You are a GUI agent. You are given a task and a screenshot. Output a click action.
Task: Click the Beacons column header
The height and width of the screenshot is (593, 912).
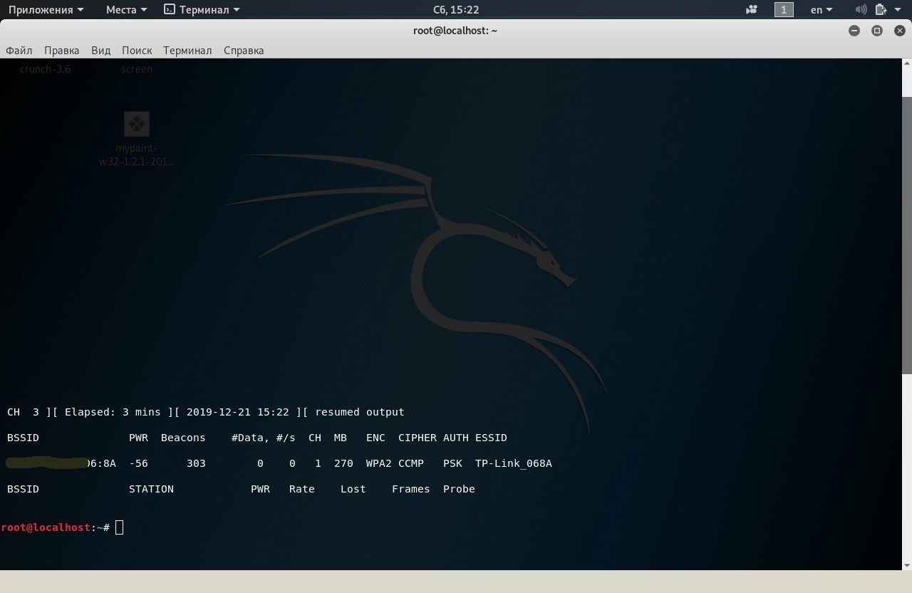[183, 438]
